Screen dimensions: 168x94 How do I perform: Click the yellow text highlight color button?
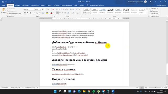(47, 13)
